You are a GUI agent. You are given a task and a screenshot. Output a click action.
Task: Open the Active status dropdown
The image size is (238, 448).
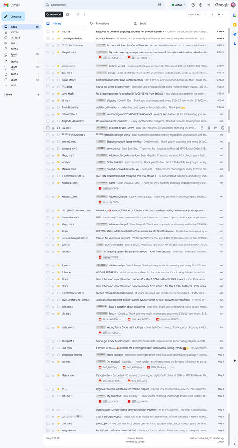coord(179,5)
